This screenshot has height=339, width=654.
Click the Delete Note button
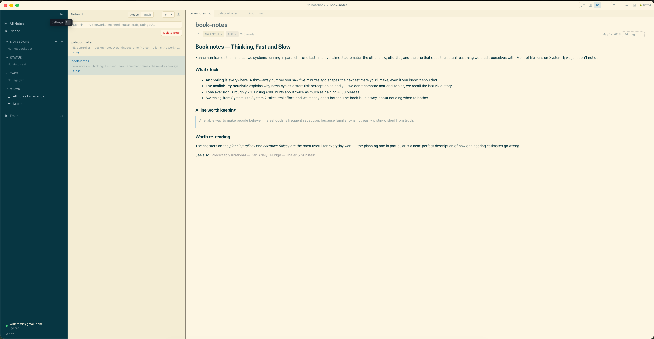pyautogui.click(x=171, y=33)
